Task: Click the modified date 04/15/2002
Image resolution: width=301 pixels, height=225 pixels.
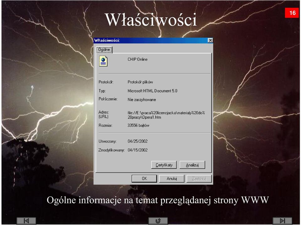Action: tap(138, 150)
